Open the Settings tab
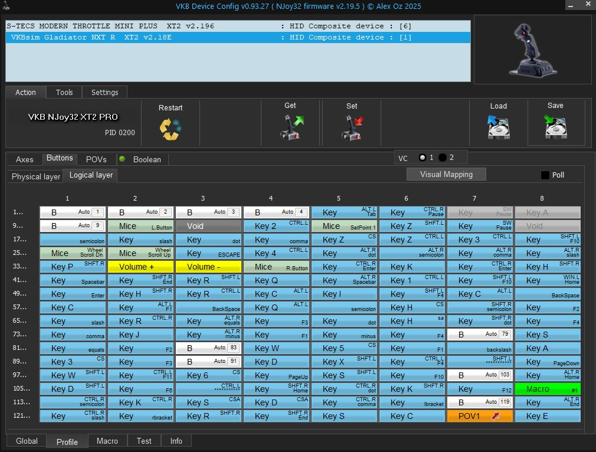This screenshot has width=596, height=452. tap(104, 92)
